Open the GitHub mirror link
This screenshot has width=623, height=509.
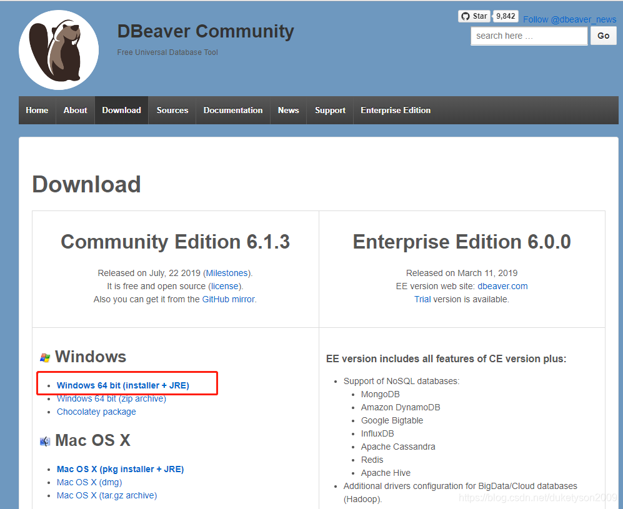[x=229, y=299]
